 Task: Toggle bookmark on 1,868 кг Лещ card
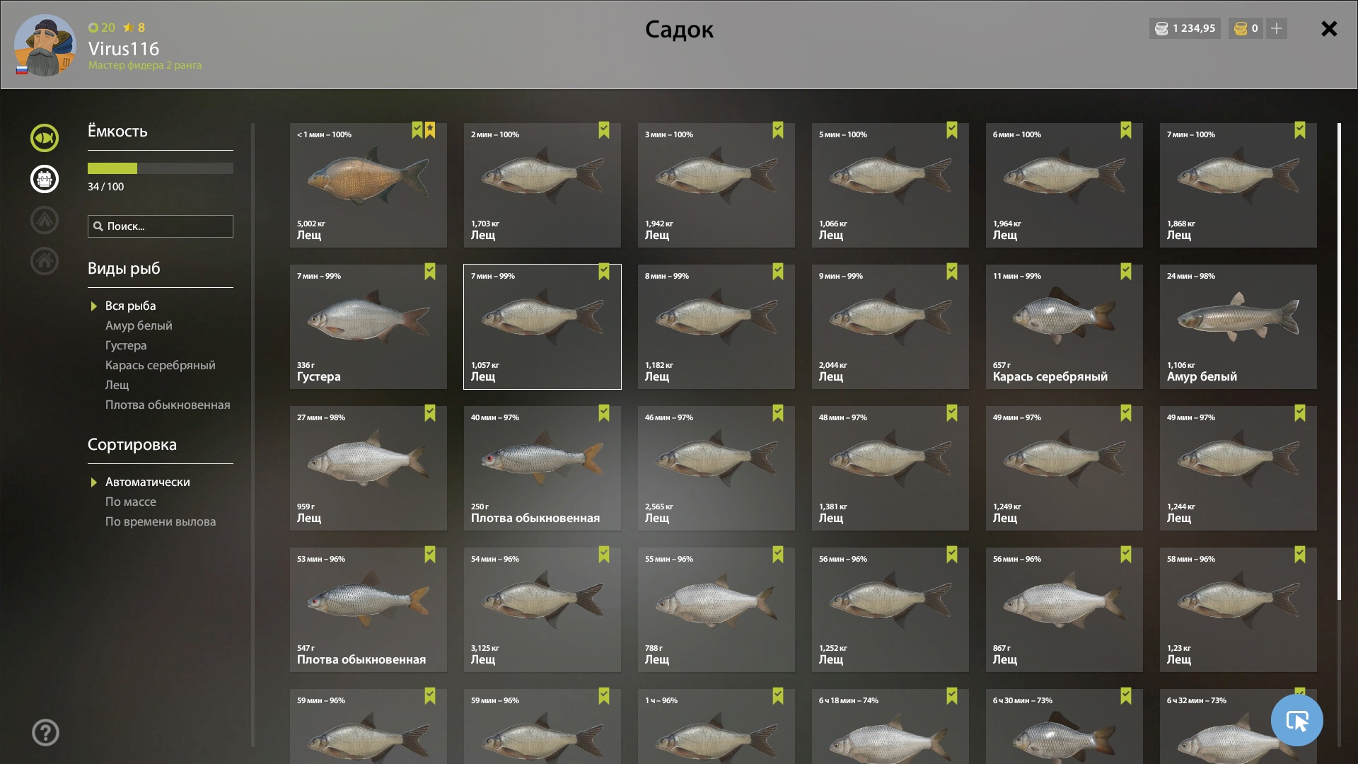coord(1300,130)
